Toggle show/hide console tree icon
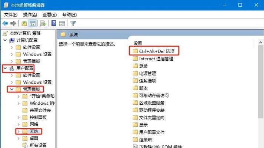Viewport: 264px width, 148px height. click(33, 23)
